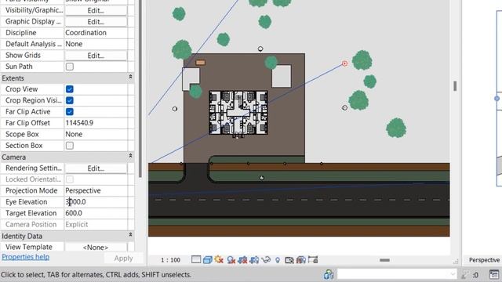Click the status bar icon right of :0
The height and width of the screenshot is (282, 502).
[494, 274]
